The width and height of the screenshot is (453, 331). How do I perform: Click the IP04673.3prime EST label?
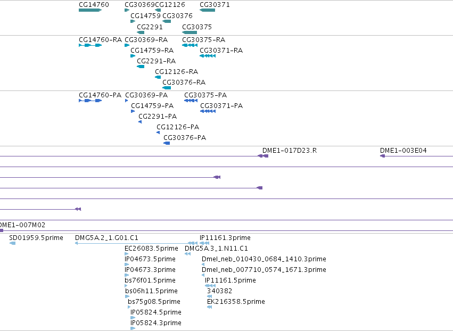tap(150, 270)
